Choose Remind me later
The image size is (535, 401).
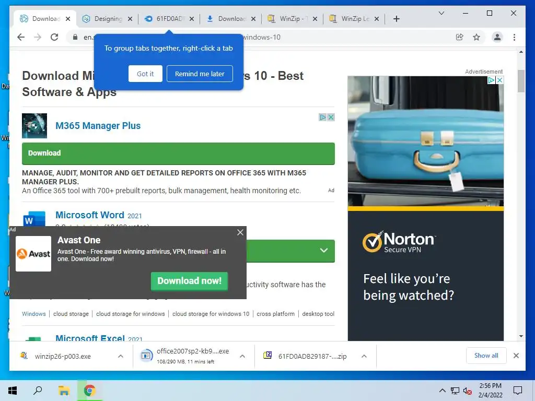click(200, 74)
